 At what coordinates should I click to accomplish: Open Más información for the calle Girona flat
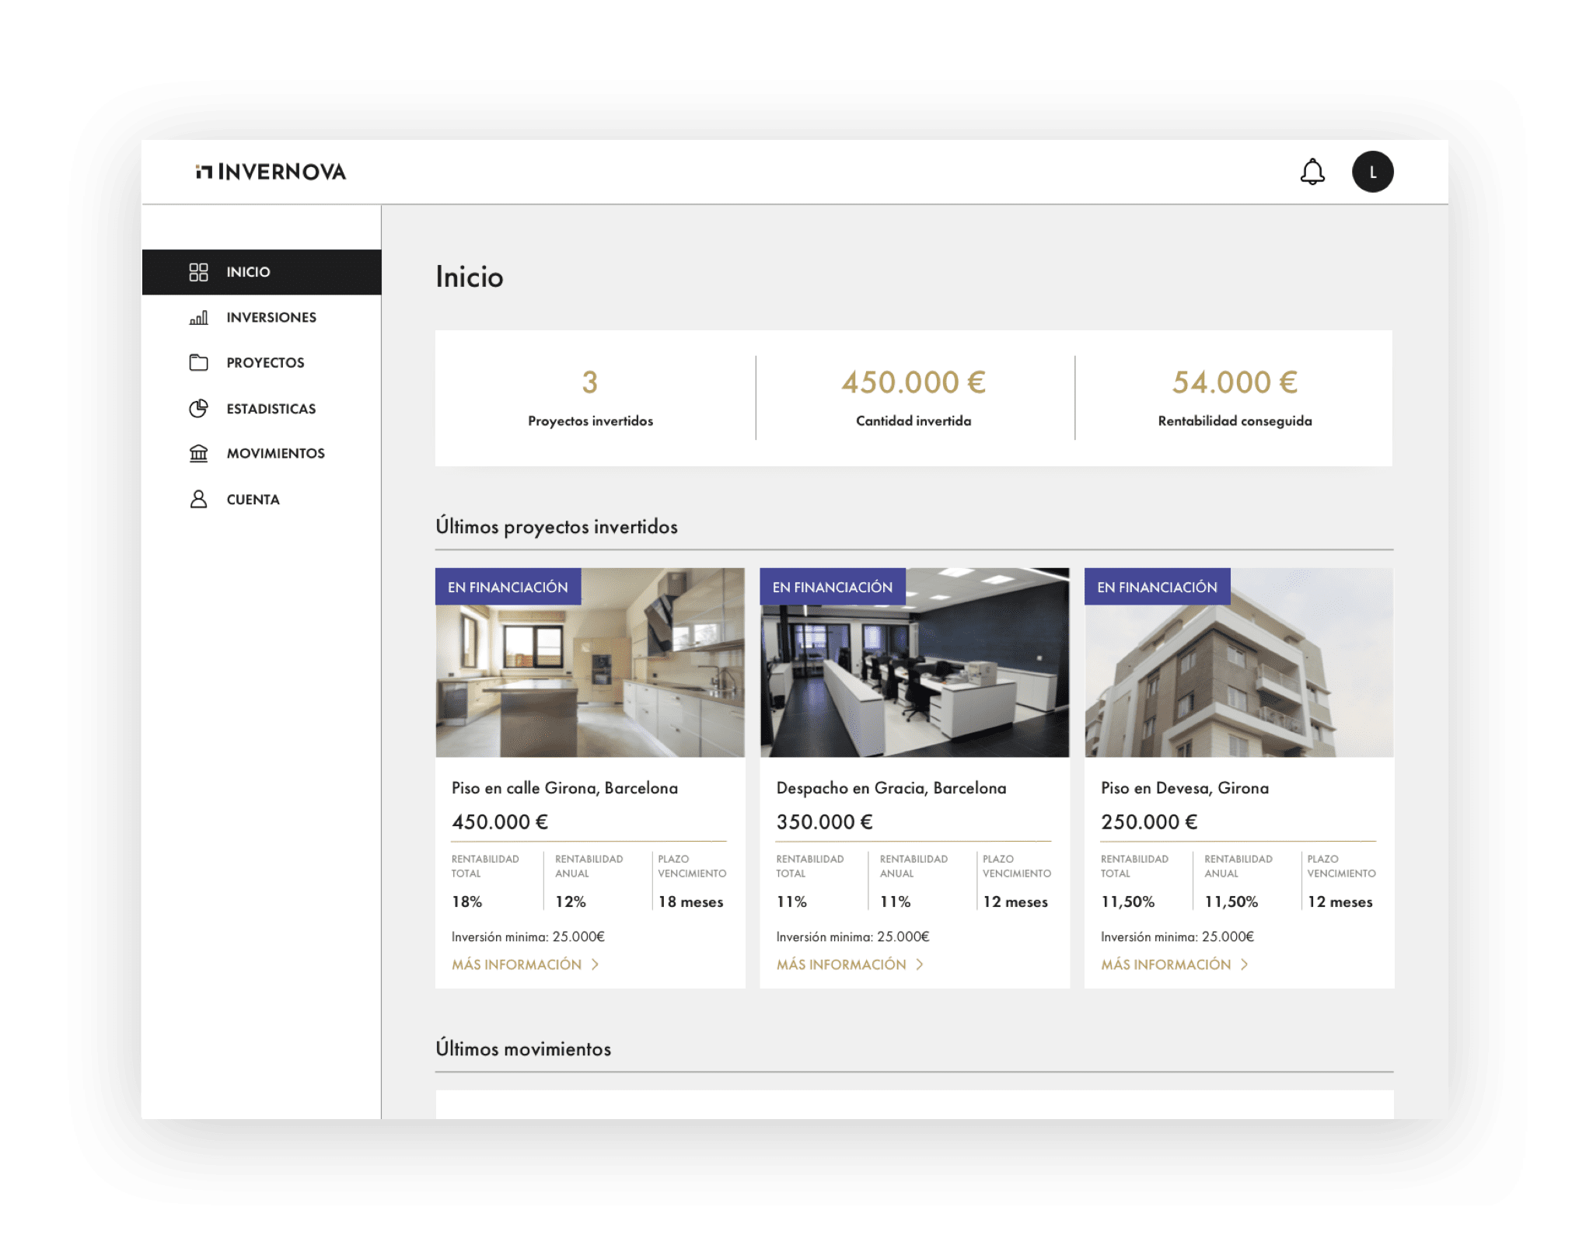pyautogui.click(x=517, y=964)
